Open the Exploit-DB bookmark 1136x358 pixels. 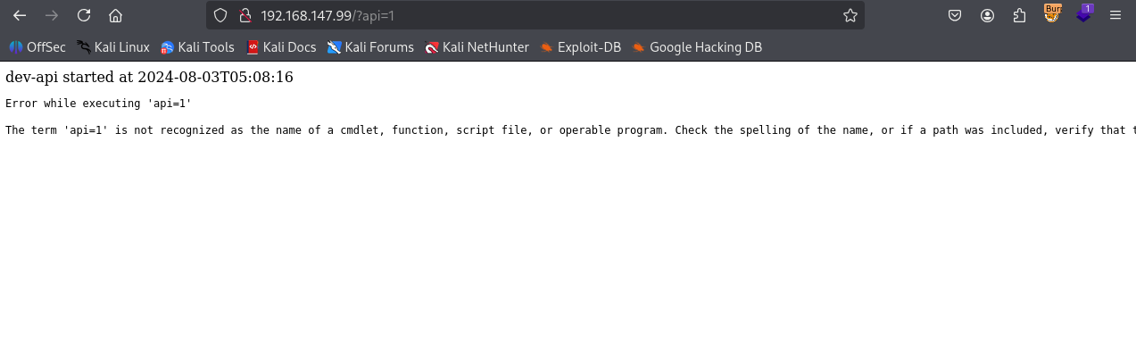[580, 47]
